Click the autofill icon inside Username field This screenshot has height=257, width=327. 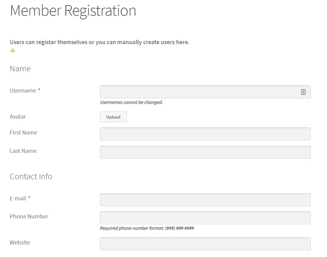coord(303,92)
